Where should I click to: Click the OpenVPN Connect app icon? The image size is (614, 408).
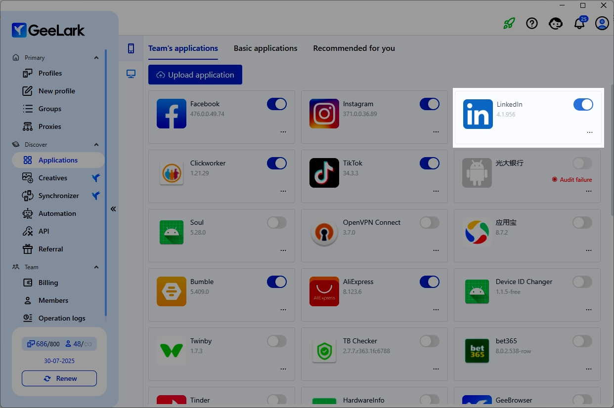pyautogui.click(x=324, y=232)
